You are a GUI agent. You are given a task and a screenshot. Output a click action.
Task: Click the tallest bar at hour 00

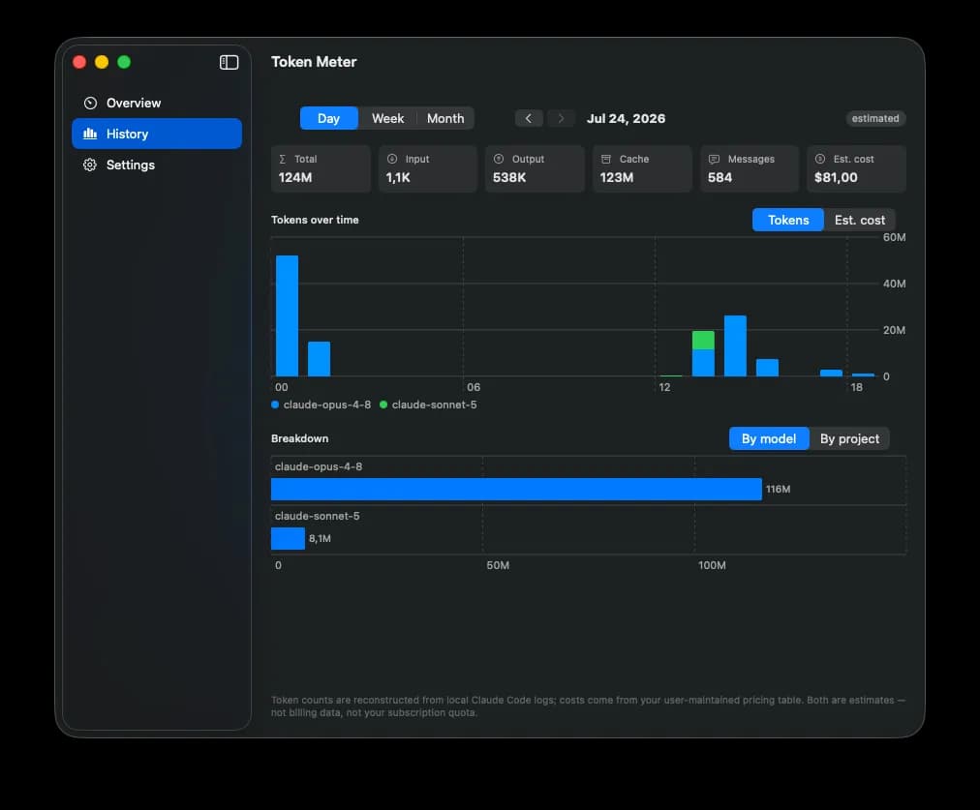287,316
